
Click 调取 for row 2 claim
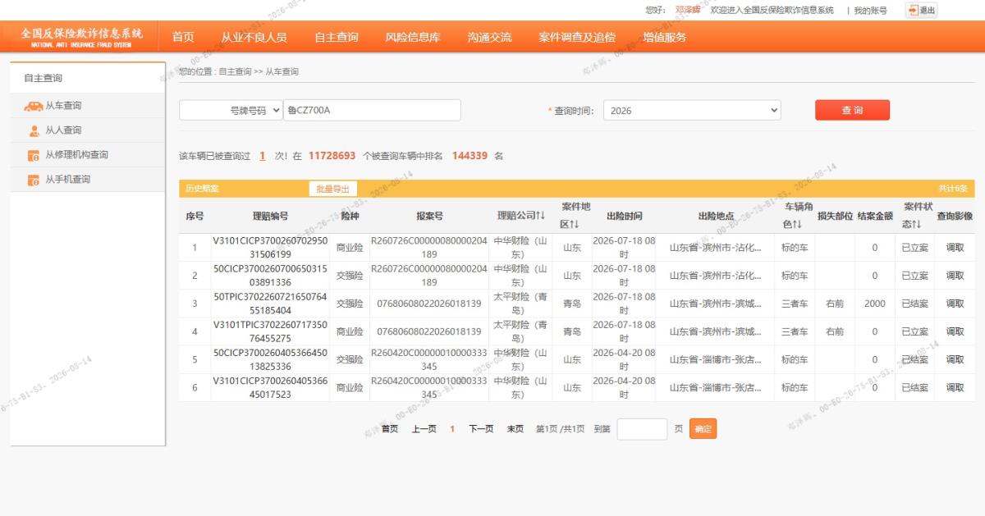point(955,276)
